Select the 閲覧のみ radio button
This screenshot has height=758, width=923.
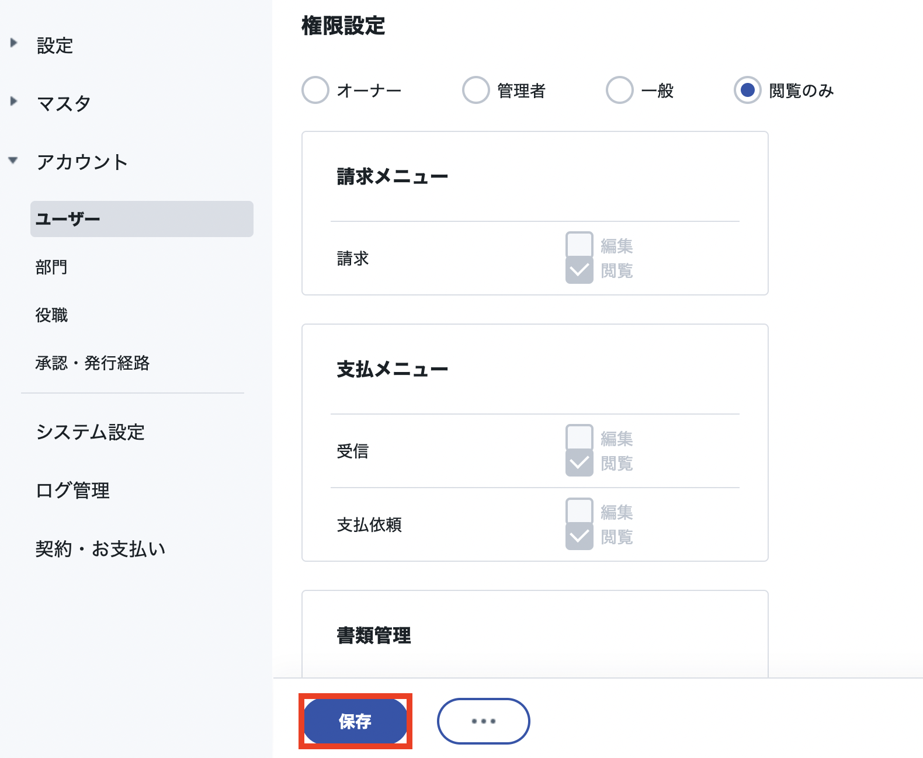748,90
